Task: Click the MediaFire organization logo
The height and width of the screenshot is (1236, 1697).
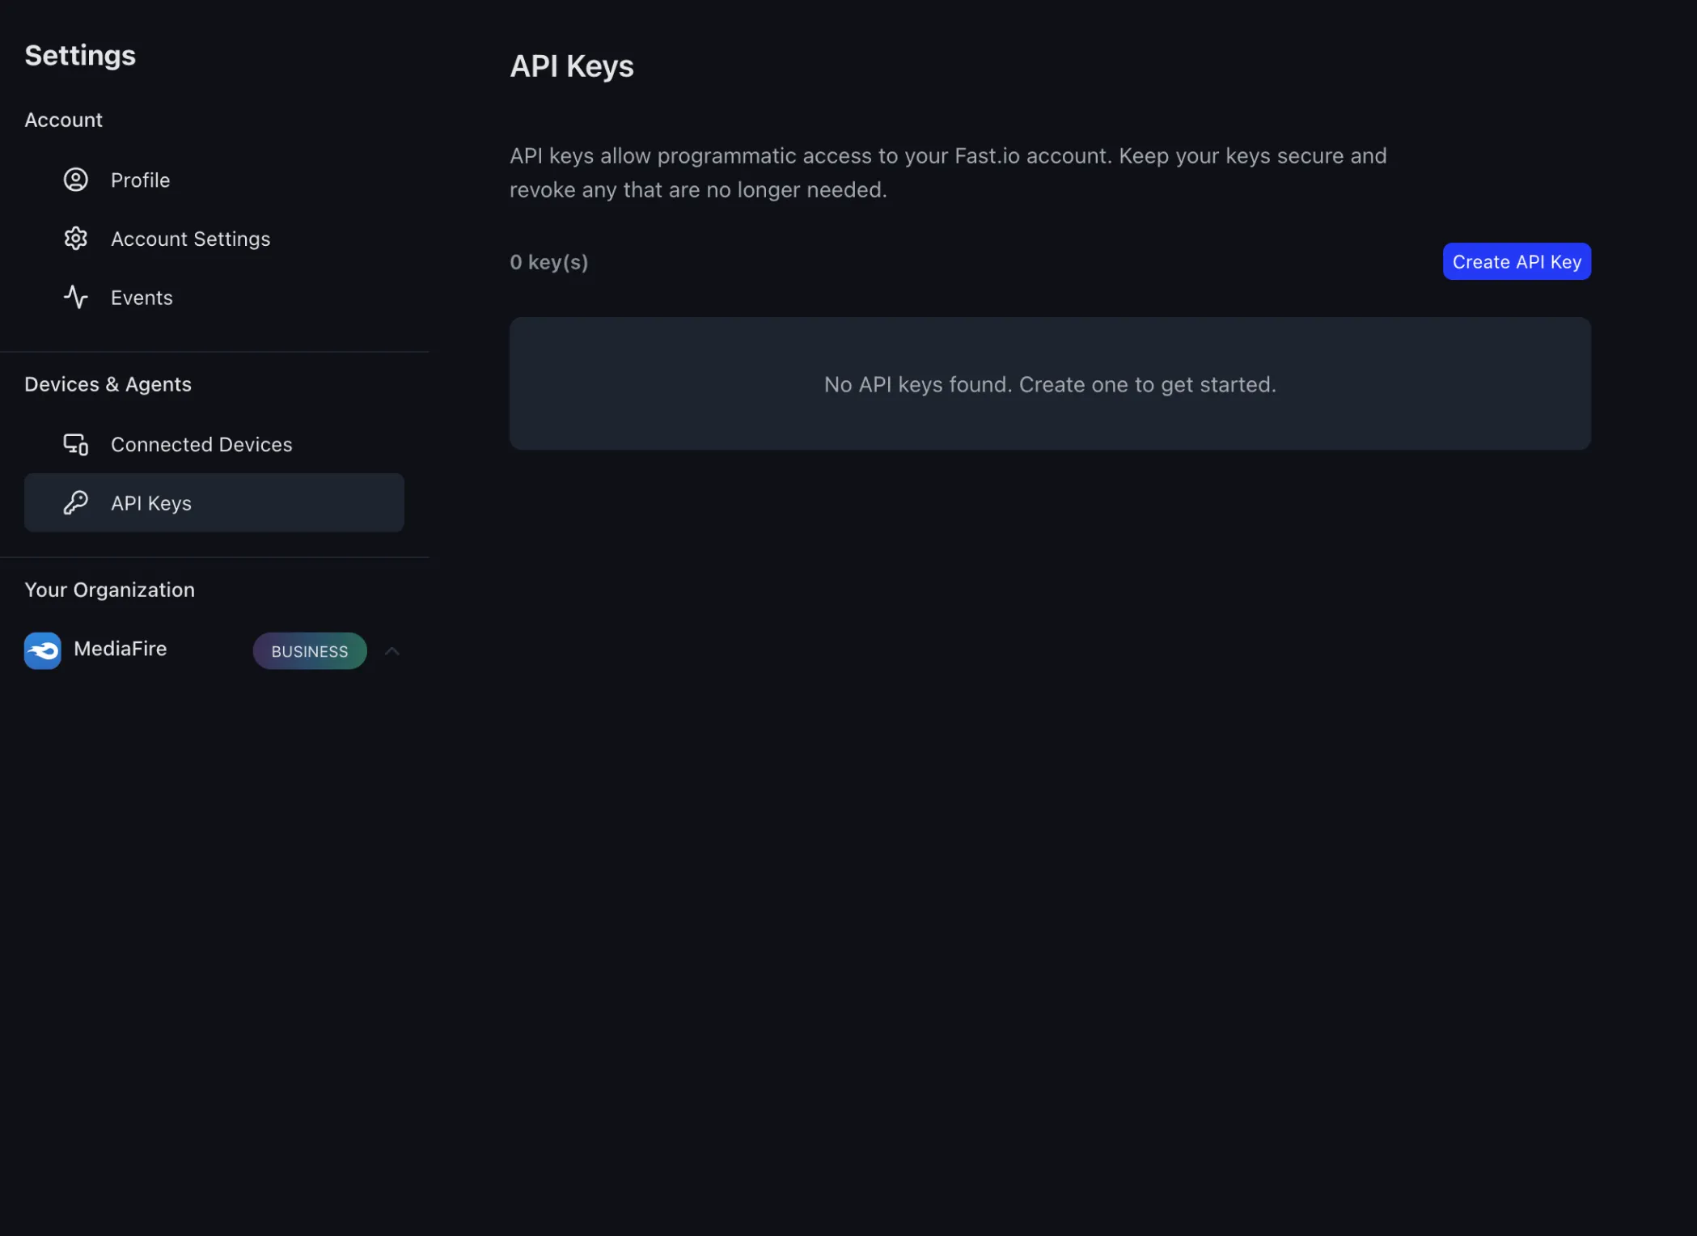Action: coord(42,650)
